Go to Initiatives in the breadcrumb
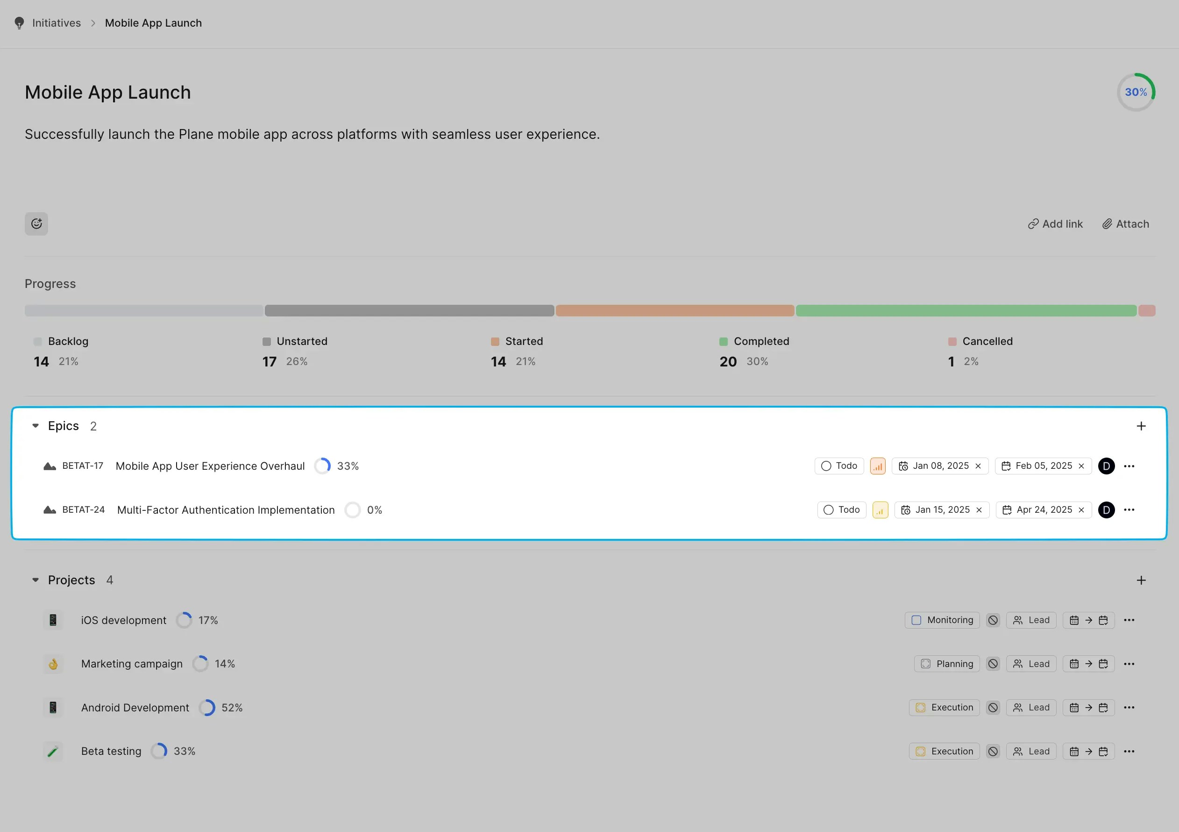Viewport: 1179px width, 832px height. 57,23
